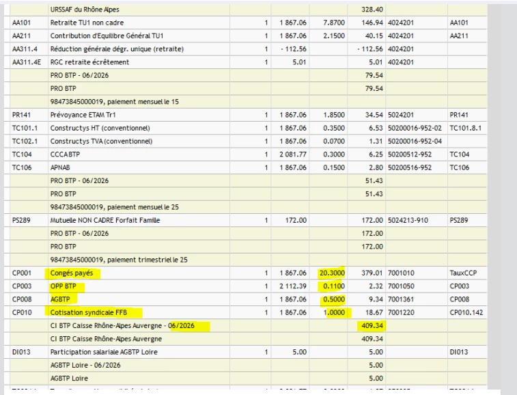
Task: Click rate 2.1500 in AA211 row
Action: 334,36
